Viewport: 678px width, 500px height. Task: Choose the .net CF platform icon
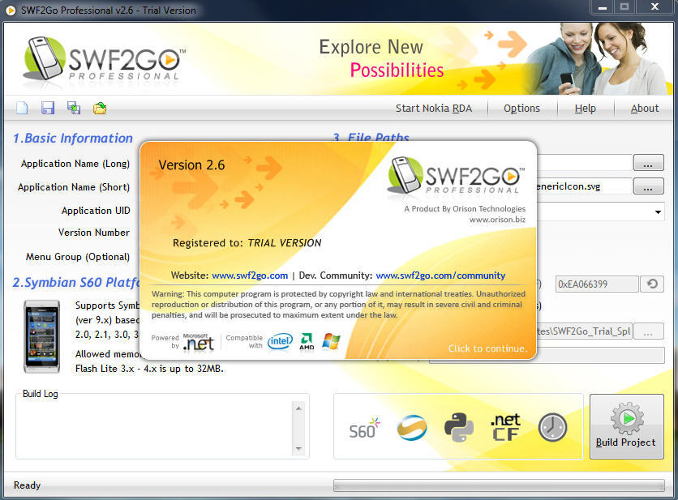tap(505, 427)
